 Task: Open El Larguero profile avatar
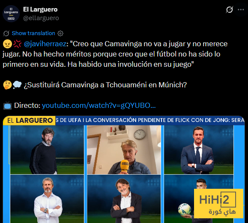(11, 14)
